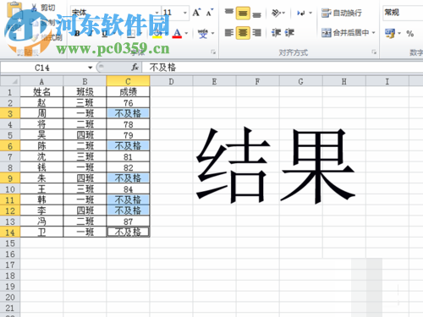This screenshot has width=423, height=317.
Task: Select cell containing 76
Action: pyautogui.click(x=128, y=103)
